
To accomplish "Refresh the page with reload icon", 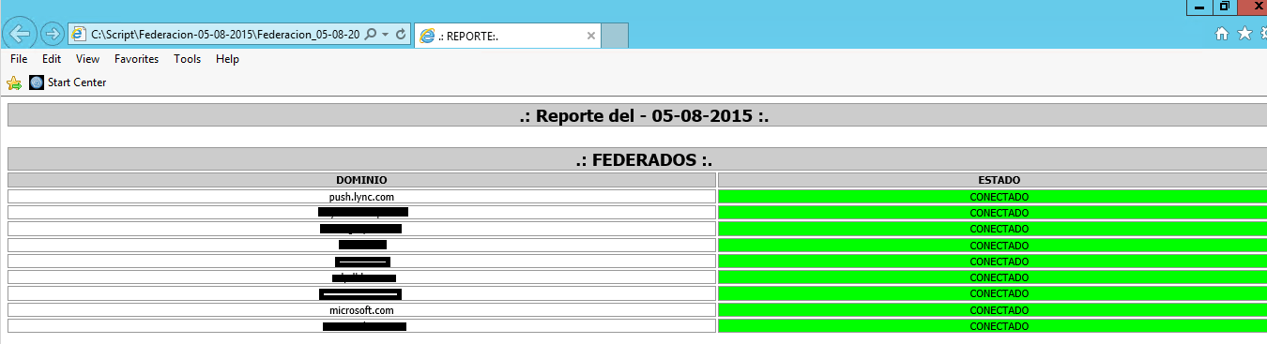I will click(401, 34).
